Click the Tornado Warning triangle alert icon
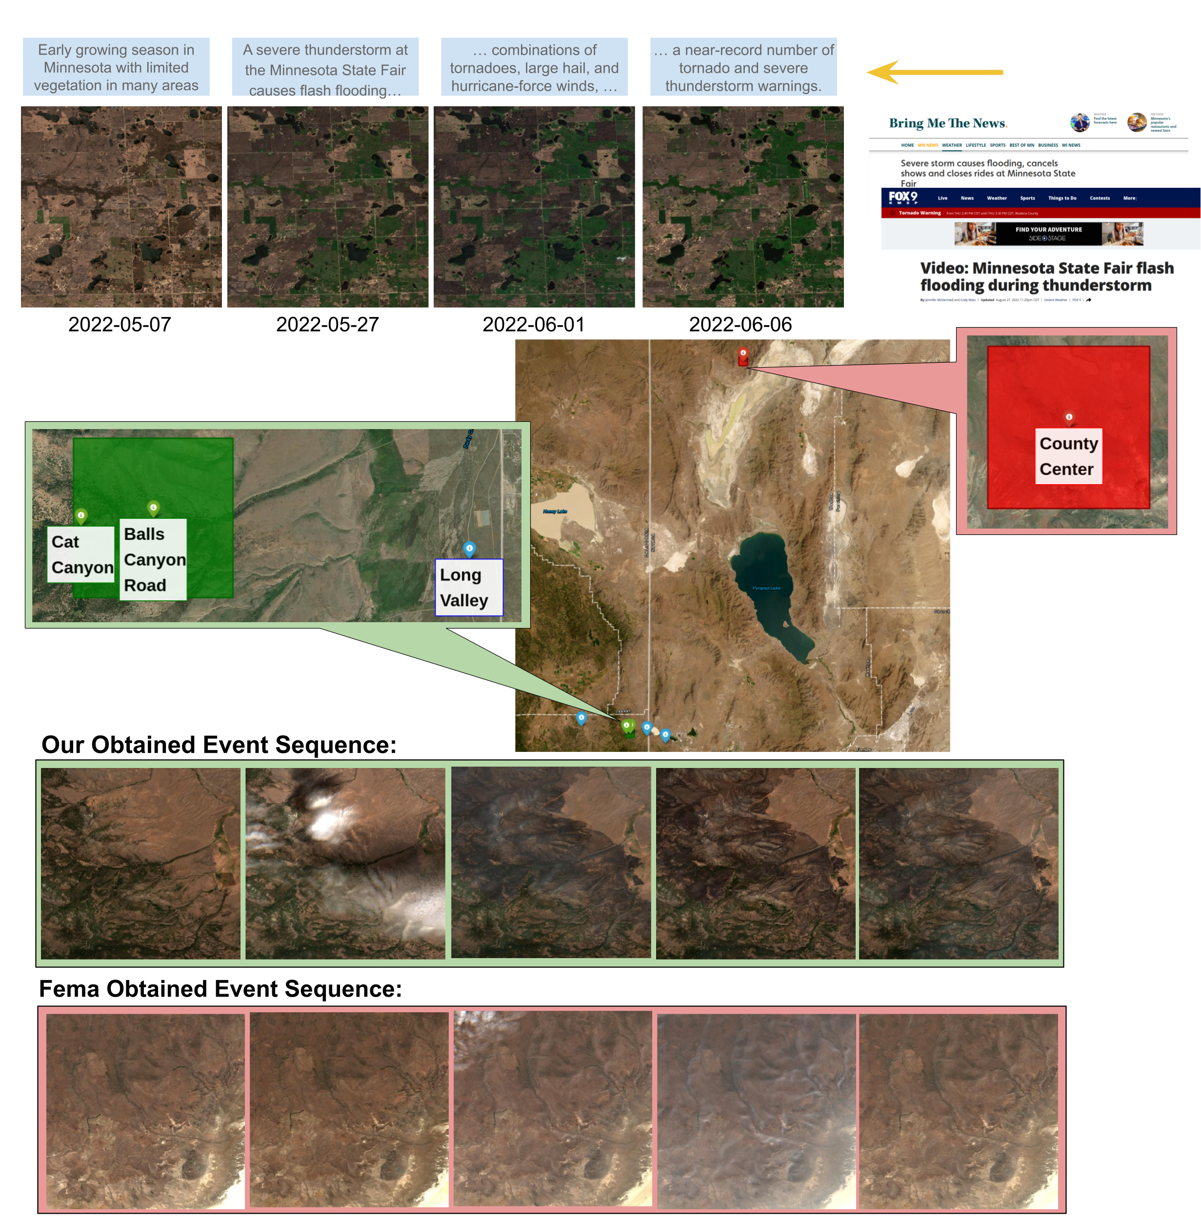1201x1219 pixels. (893, 213)
